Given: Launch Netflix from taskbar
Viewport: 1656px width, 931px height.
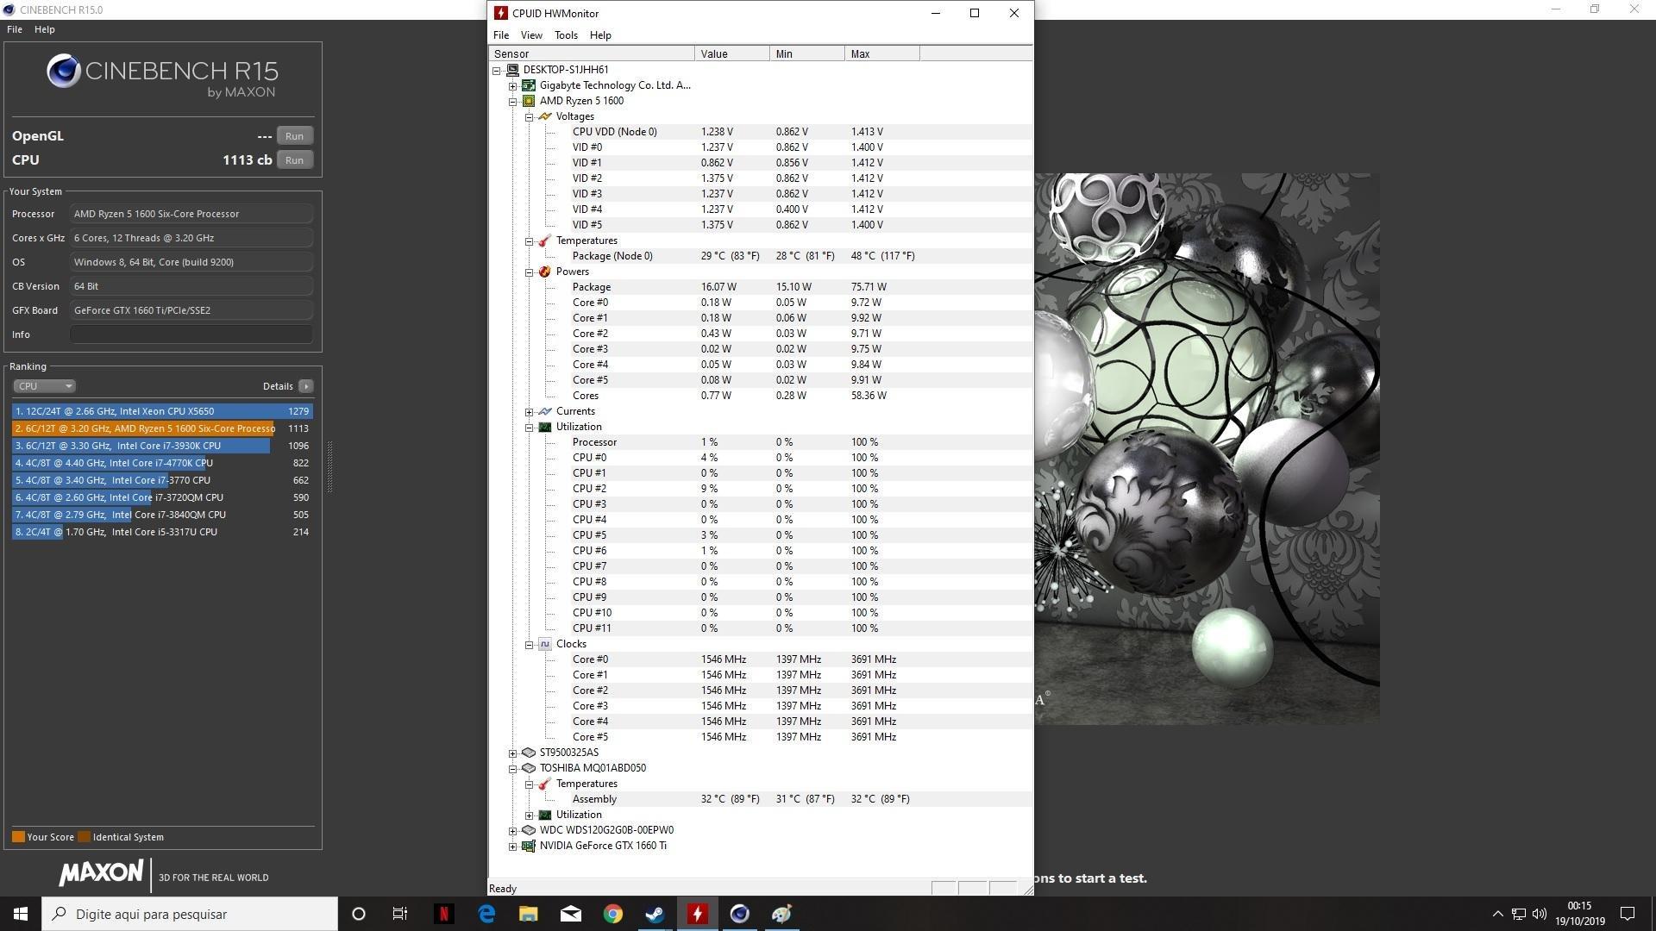Looking at the screenshot, I should pyautogui.click(x=443, y=914).
